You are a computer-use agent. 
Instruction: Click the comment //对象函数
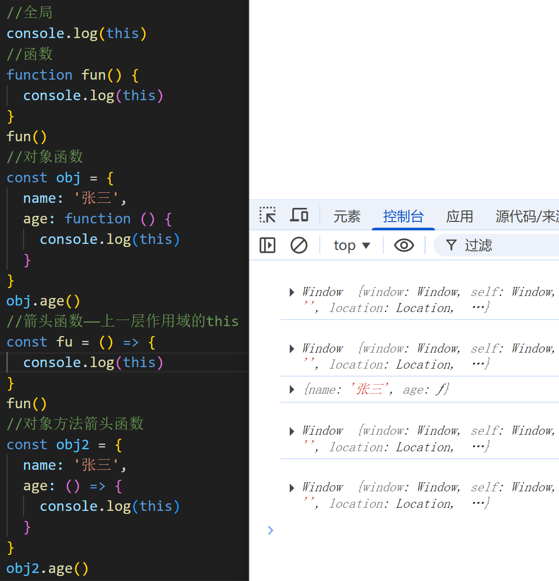(x=45, y=157)
